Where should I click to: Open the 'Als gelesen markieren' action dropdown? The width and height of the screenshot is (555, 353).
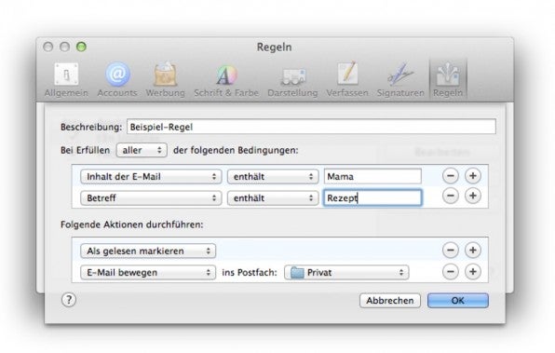point(148,251)
